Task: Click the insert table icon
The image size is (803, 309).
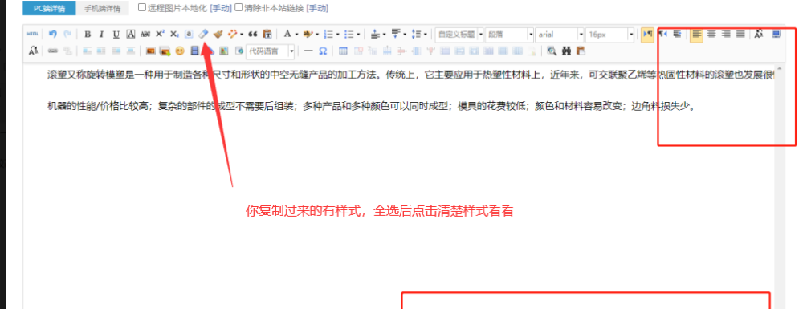Action: [x=344, y=51]
